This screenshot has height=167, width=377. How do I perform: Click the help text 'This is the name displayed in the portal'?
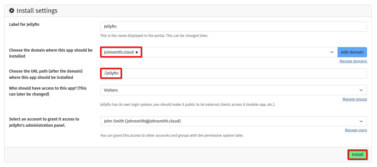pyautogui.click(x=154, y=36)
